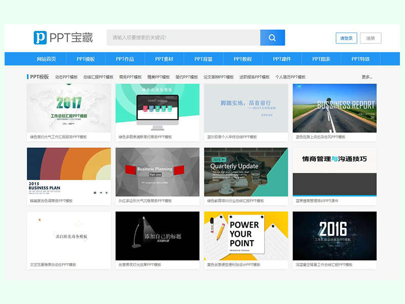Click the magnifying glass search button
The height and width of the screenshot is (304, 405).
(272, 37)
